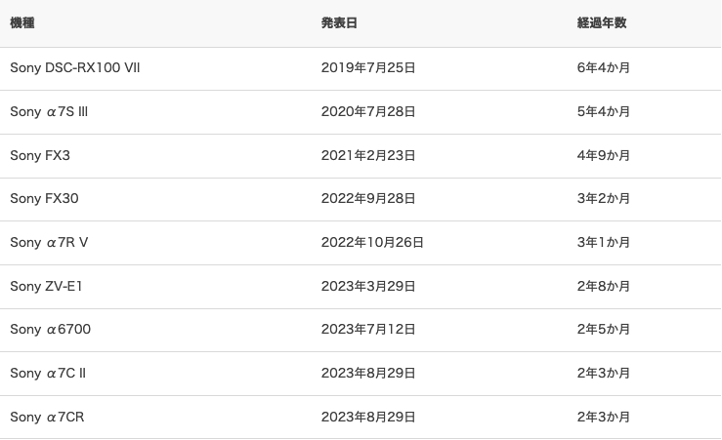Click the date 2019年7月25日

point(368,68)
